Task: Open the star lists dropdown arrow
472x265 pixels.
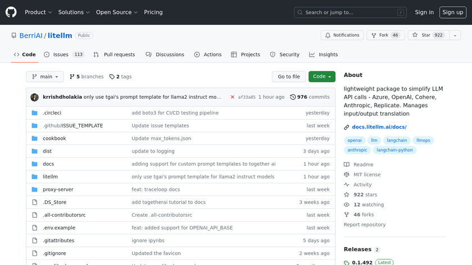Action: point(455,35)
